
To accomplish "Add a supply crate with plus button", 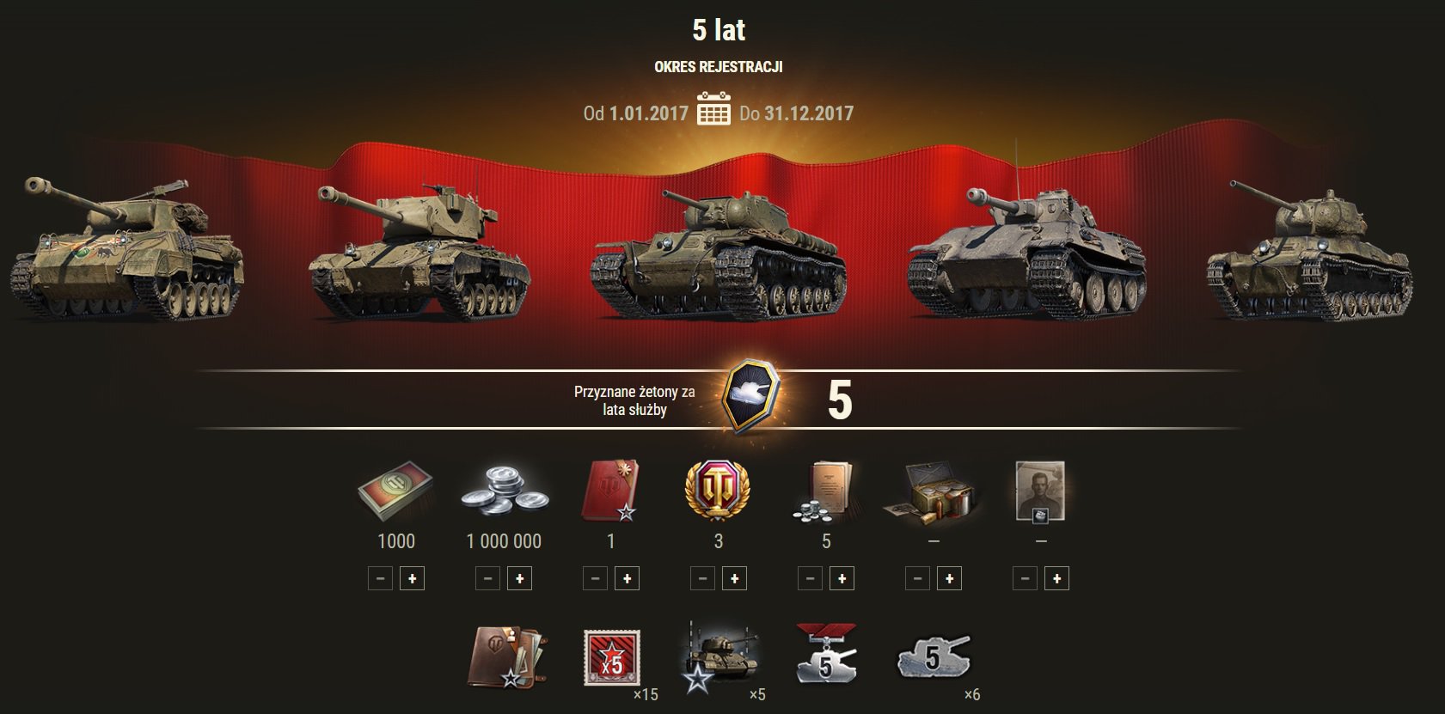I will point(949,579).
